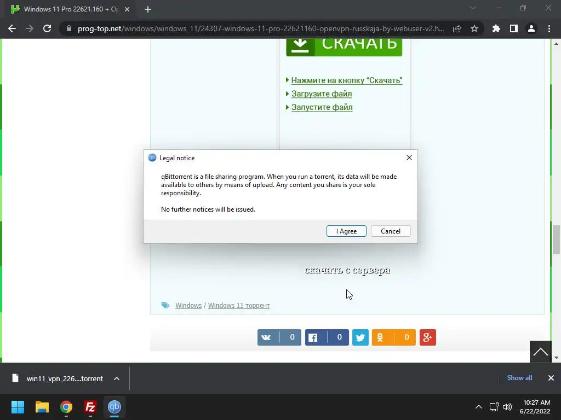Click the scroll-to-top arrow button
The width and height of the screenshot is (561, 420).
point(540,352)
